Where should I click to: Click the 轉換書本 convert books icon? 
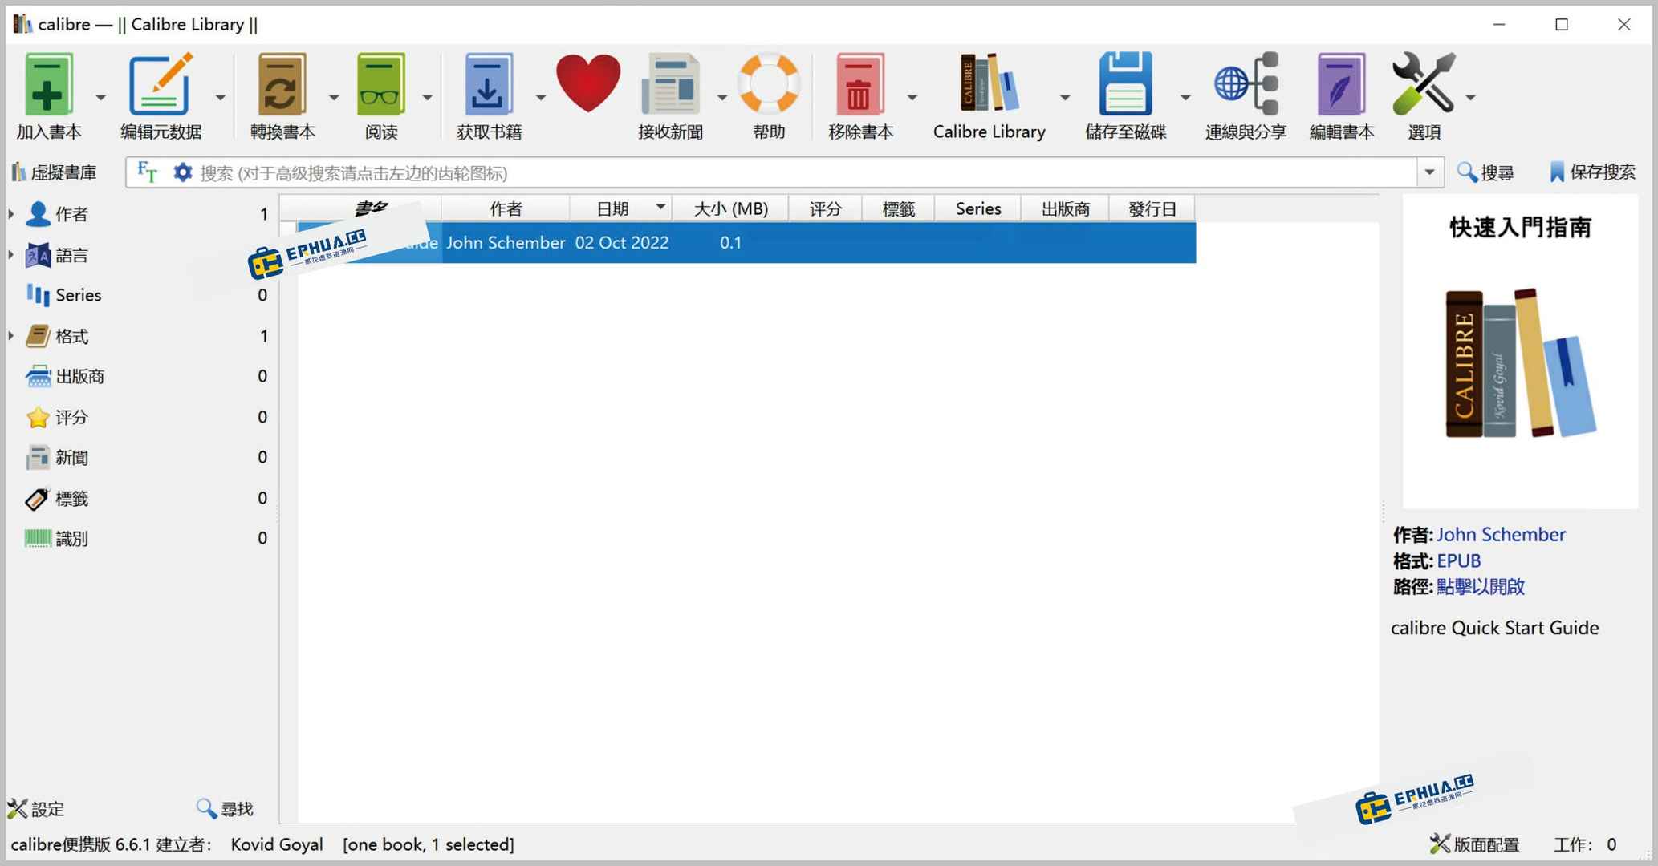point(282,86)
